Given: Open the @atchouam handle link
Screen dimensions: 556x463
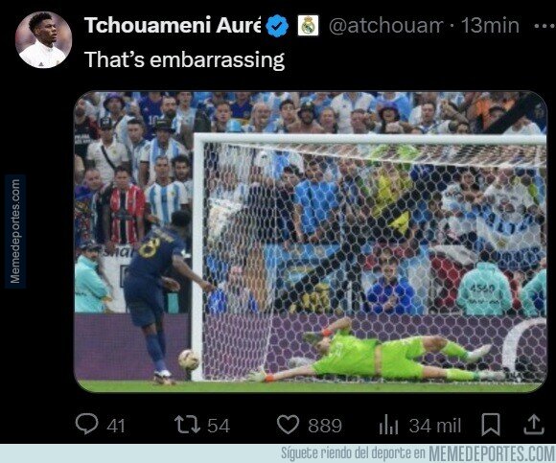Looking at the screenshot, I should (385, 26).
